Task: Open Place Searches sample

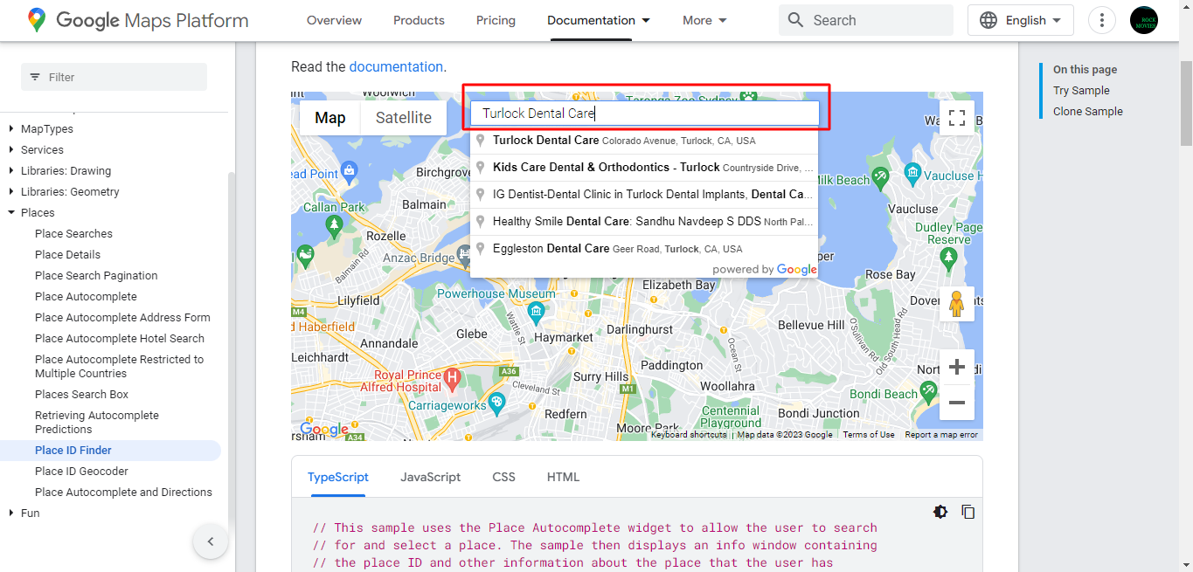Action: click(x=73, y=234)
